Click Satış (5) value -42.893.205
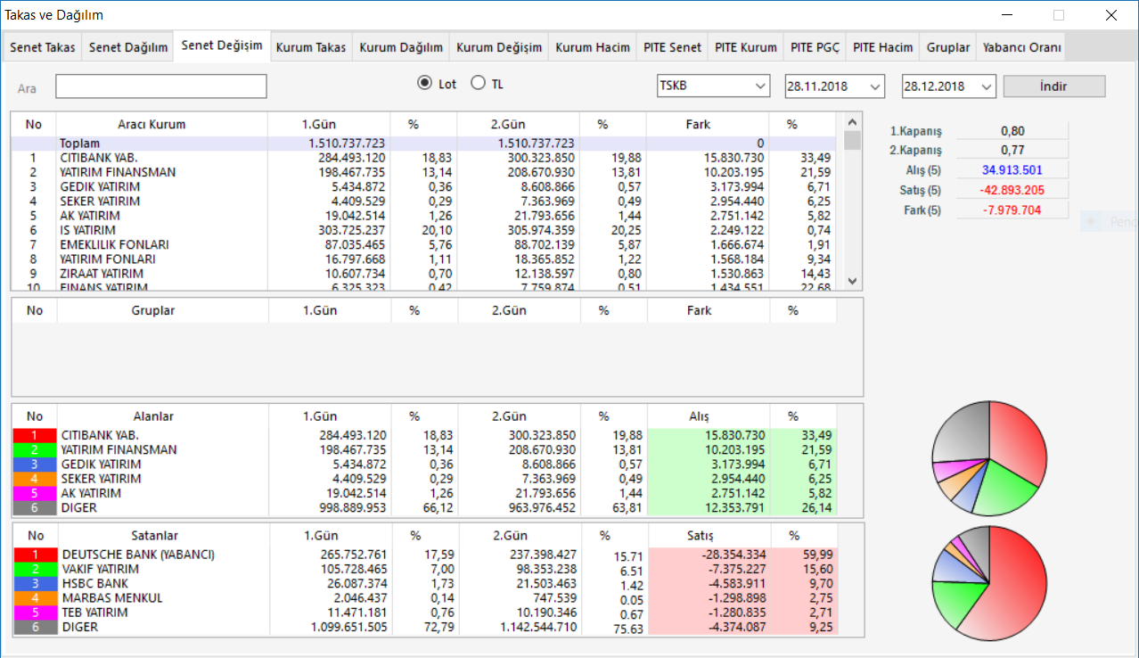 click(1012, 190)
